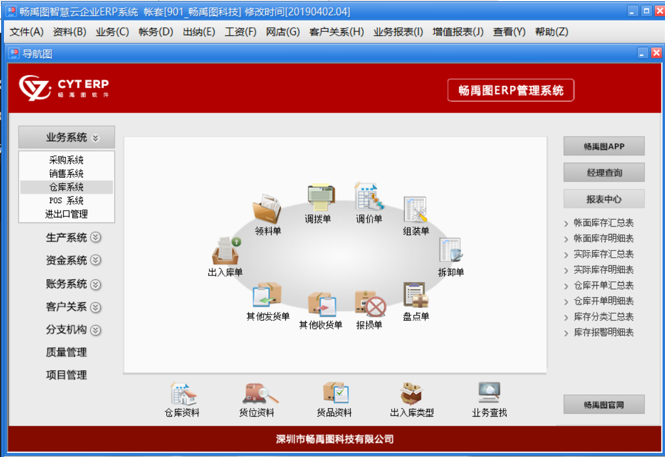The image size is (665, 457).
Task: Open the 业务(C) menu
Action: (x=112, y=32)
